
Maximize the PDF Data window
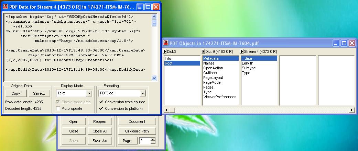click(x=148, y=7)
